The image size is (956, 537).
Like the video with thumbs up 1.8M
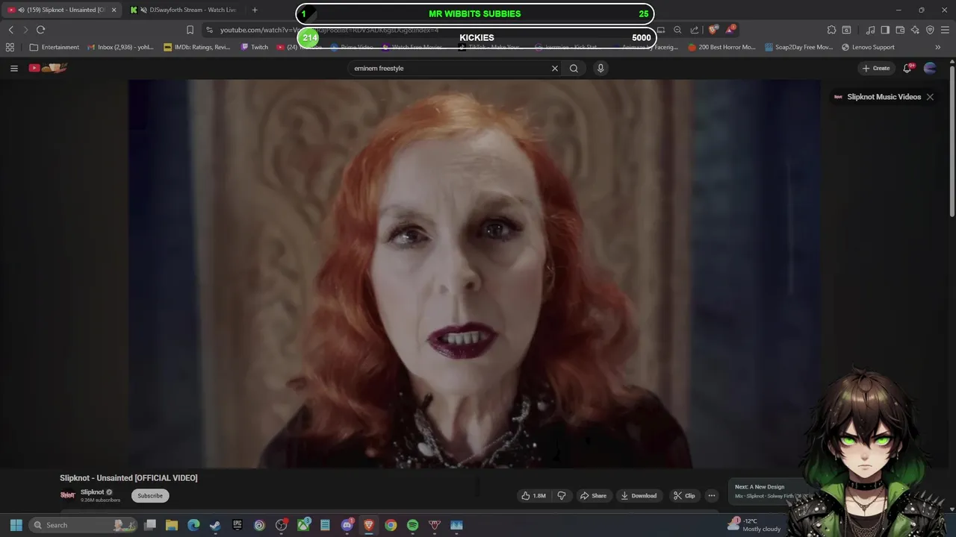[x=533, y=495]
